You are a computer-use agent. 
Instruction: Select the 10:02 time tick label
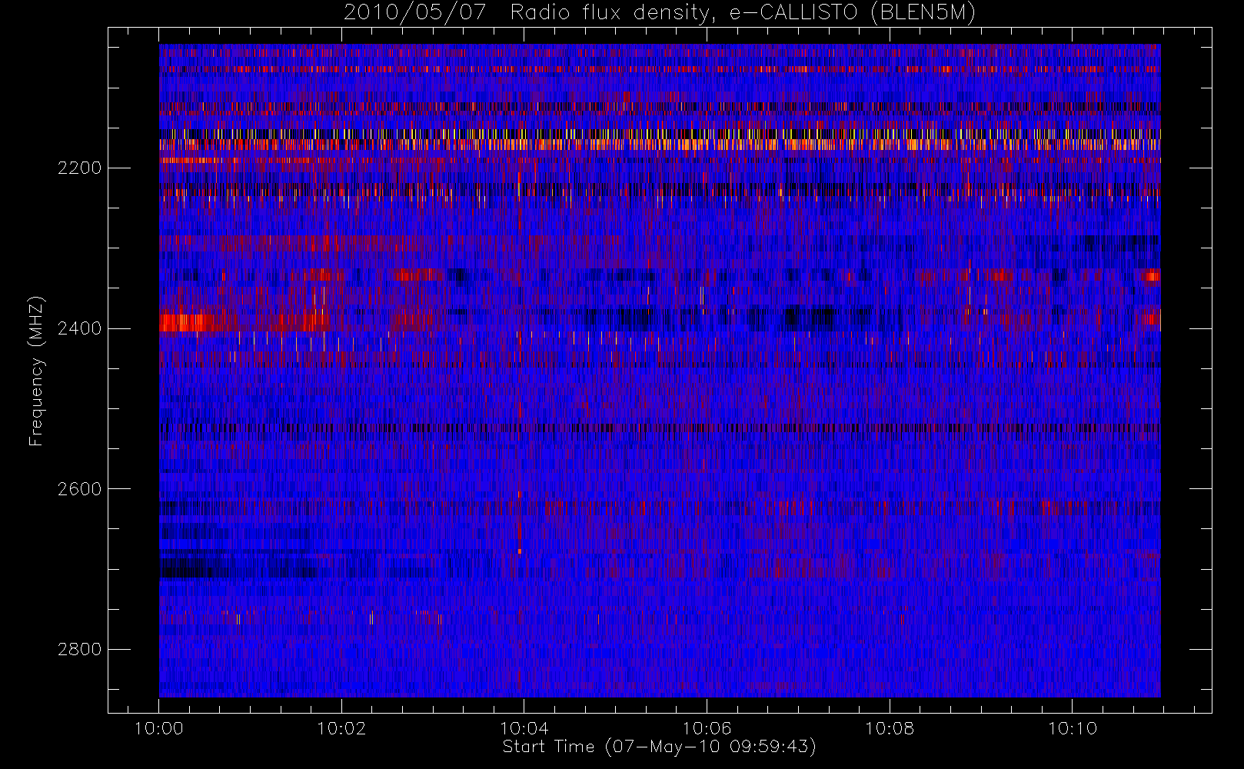[341, 728]
